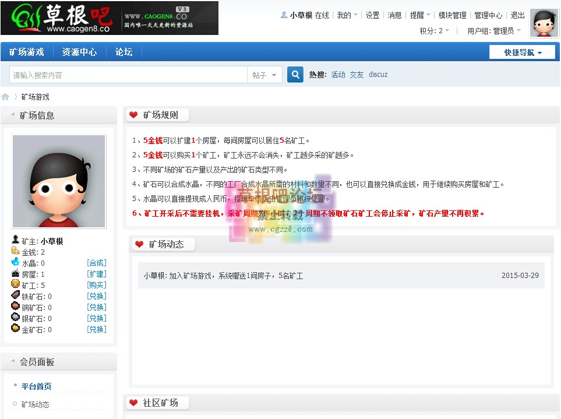This screenshot has height=419, width=561.
Task: Open the 帖子 search type dropdown
Action: tap(265, 75)
